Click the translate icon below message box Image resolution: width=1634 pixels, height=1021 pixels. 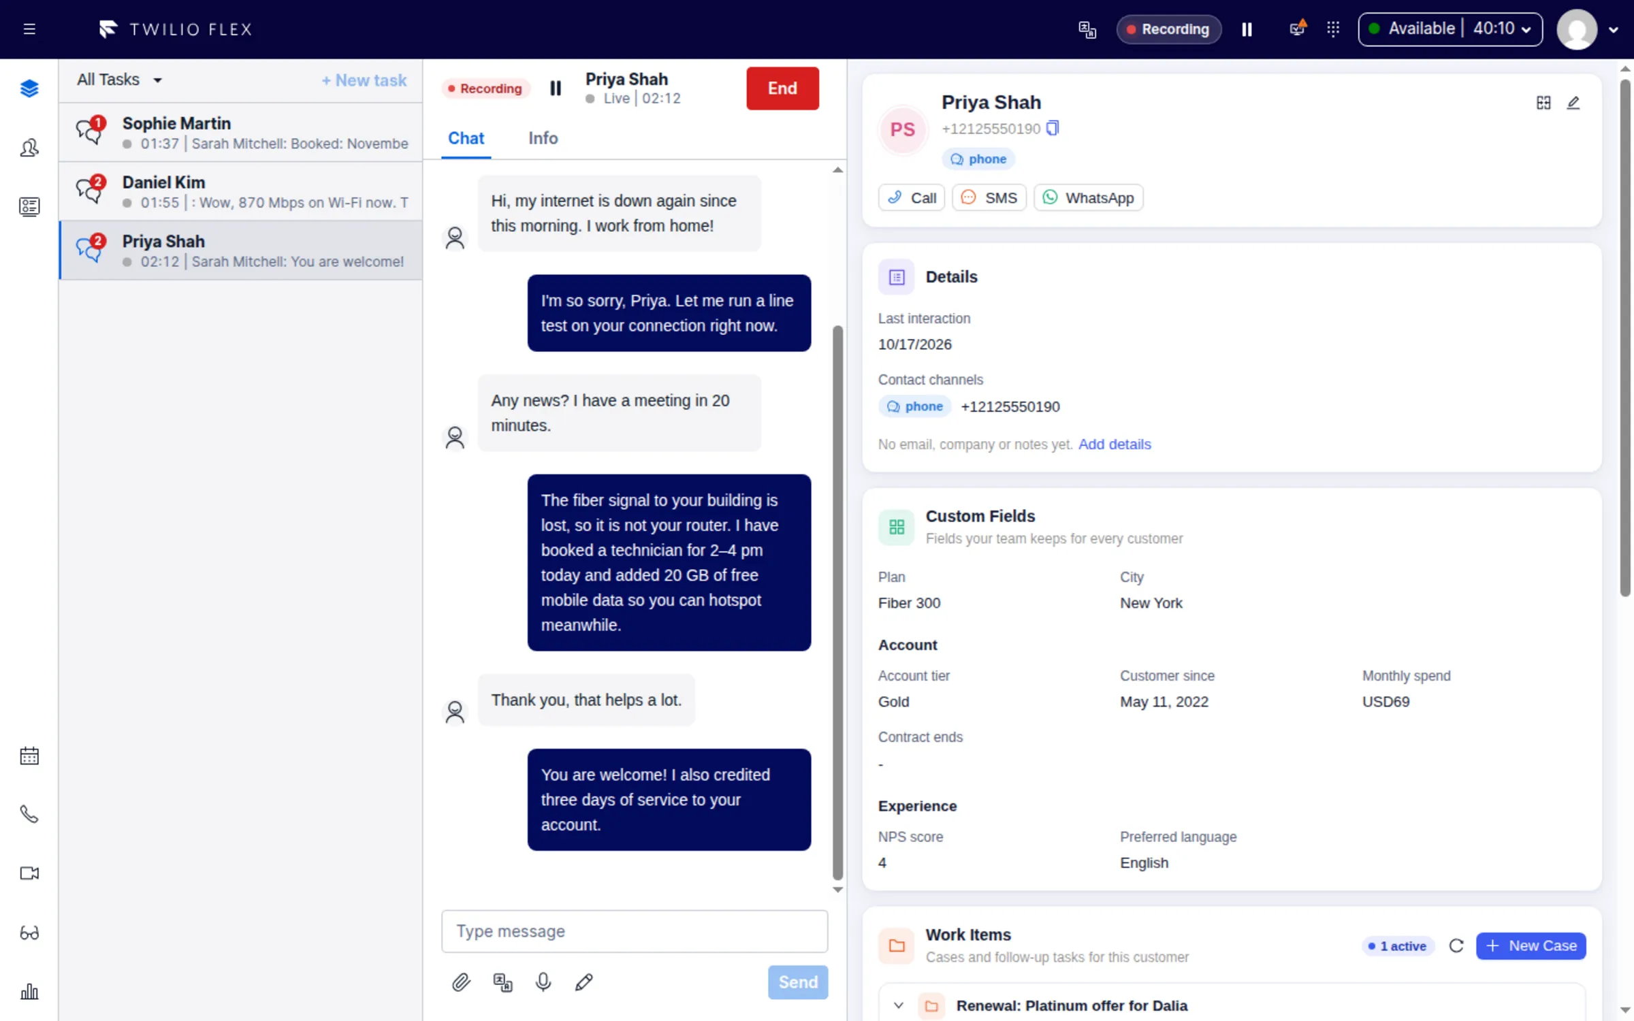[502, 982]
